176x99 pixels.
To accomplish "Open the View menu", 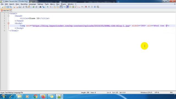I will [x=17, y=4].
